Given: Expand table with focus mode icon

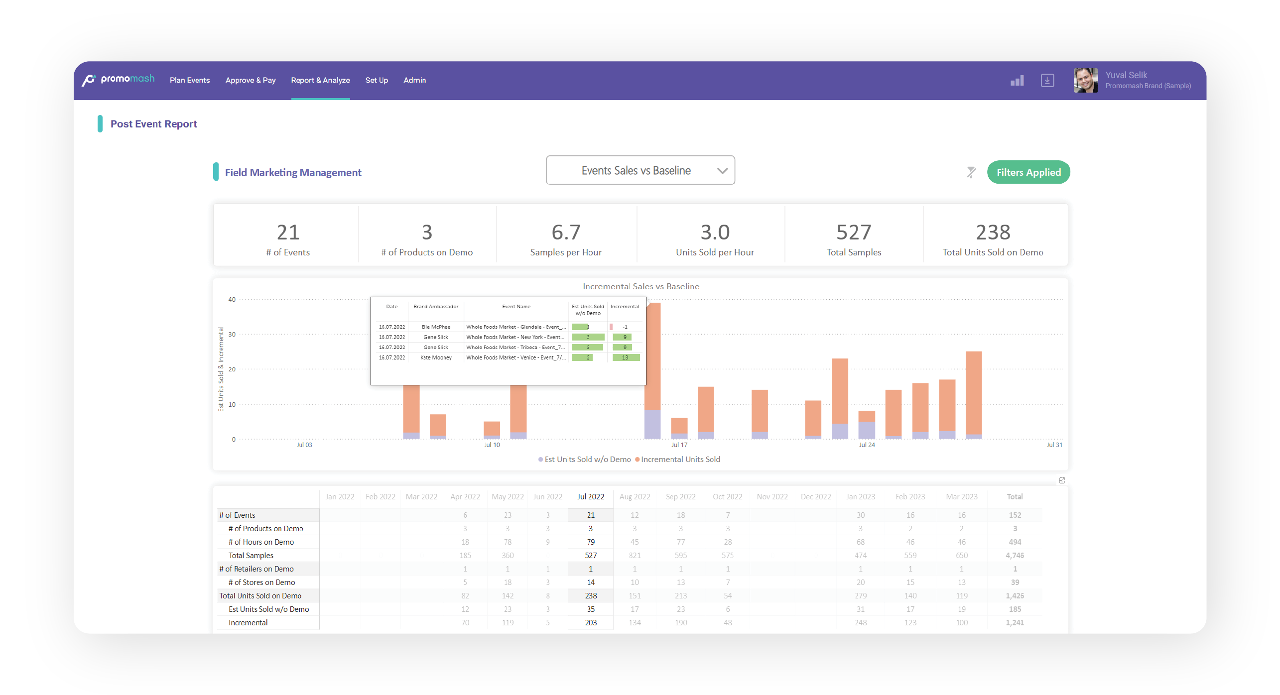Looking at the screenshot, I should pyautogui.click(x=1062, y=480).
